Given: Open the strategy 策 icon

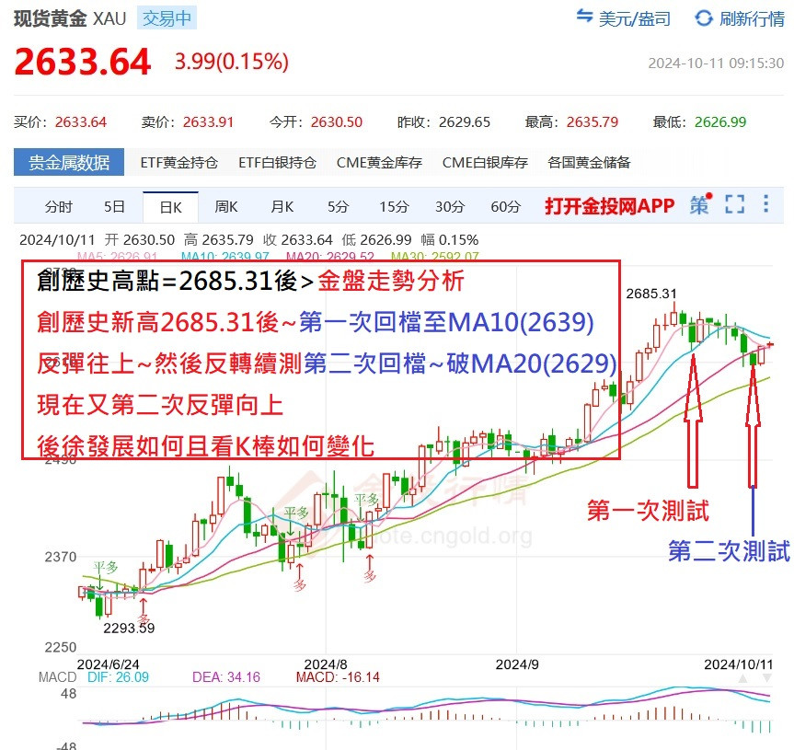Looking at the screenshot, I should coord(700,204).
